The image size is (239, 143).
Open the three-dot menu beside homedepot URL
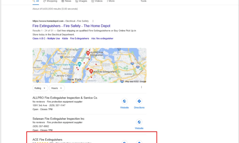(x=93, y=21)
